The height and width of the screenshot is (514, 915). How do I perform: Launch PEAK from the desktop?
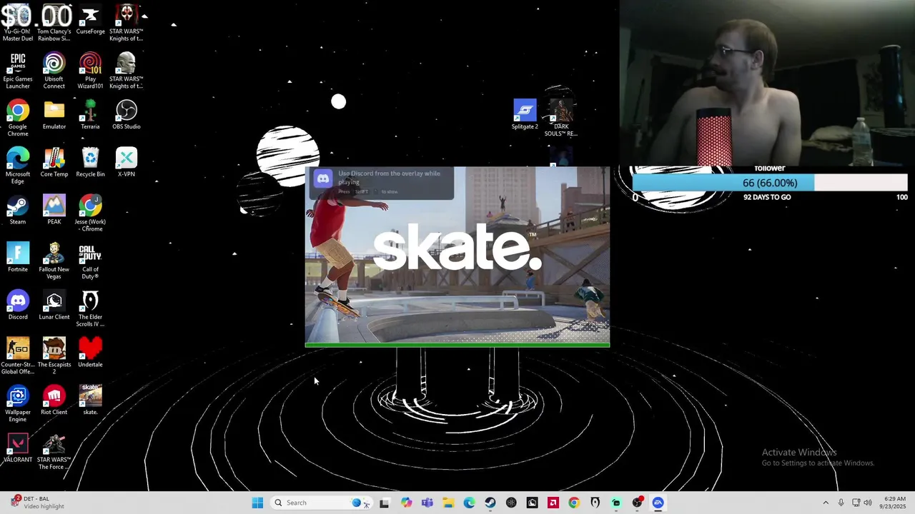click(54, 210)
